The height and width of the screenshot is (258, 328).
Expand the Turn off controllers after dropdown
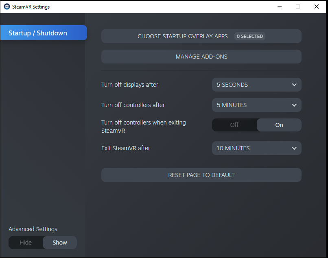[257, 105]
